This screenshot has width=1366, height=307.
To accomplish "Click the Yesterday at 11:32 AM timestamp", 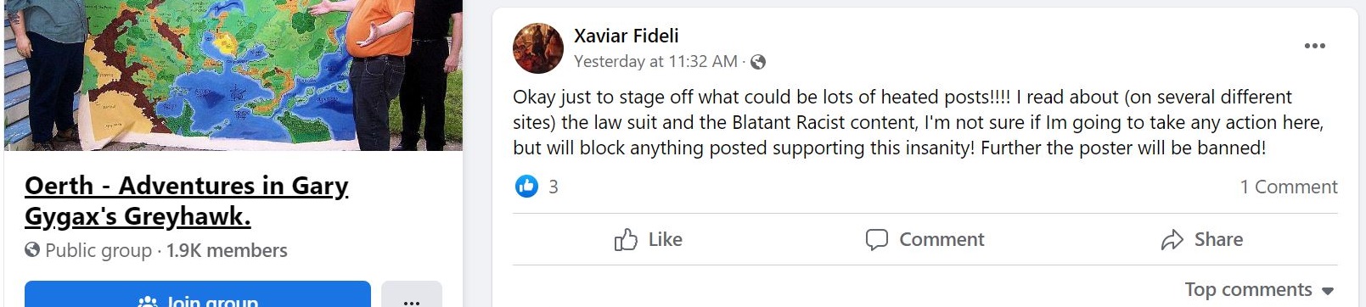I will coord(655,61).
